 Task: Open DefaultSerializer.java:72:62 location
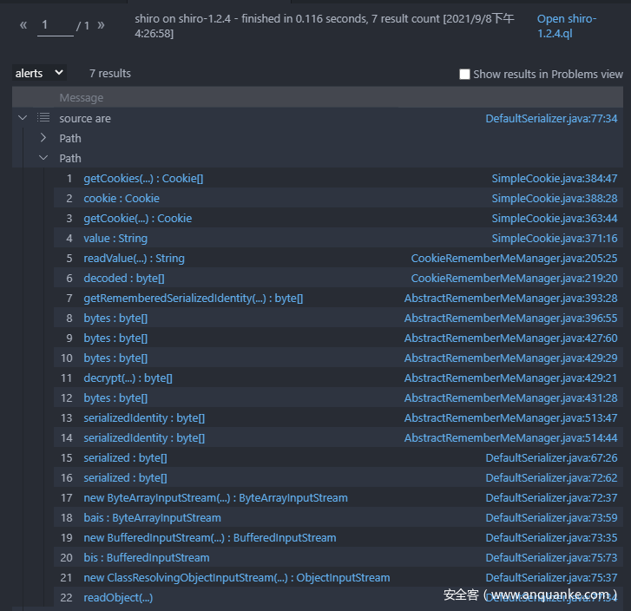click(x=551, y=477)
